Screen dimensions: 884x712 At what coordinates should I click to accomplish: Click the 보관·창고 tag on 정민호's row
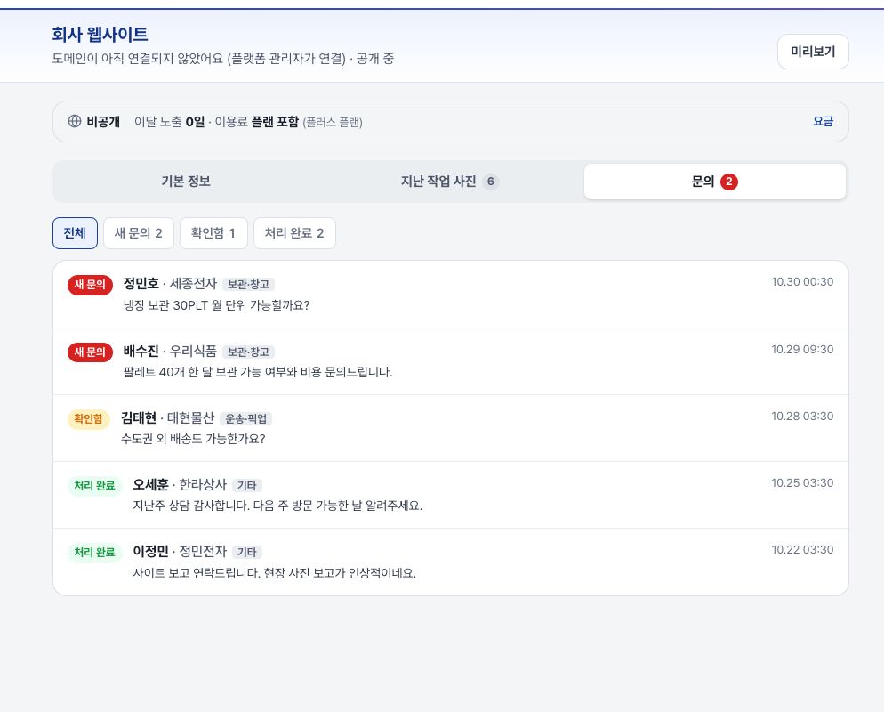coord(248,284)
